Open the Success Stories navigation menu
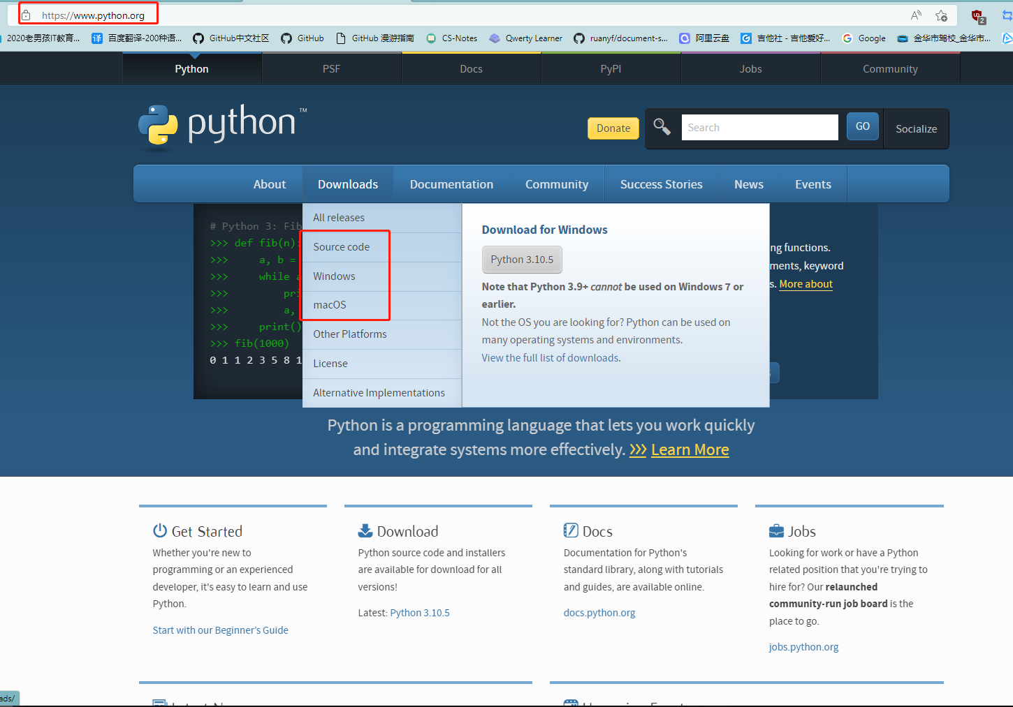The width and height of the screenshot is (1013, 707). (662, 184)
